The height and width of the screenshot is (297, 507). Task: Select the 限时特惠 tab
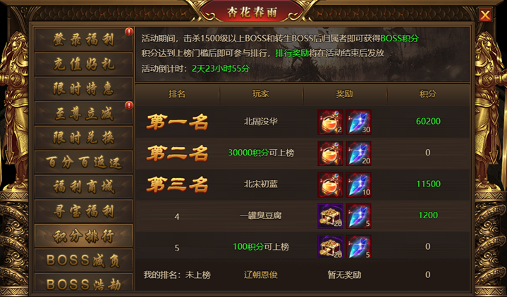coord(84,89)
